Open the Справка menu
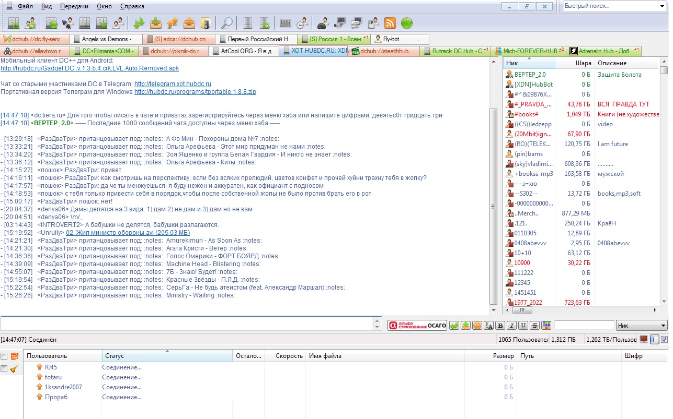Viewport: 673px width, 419px height. pos(132,7)
